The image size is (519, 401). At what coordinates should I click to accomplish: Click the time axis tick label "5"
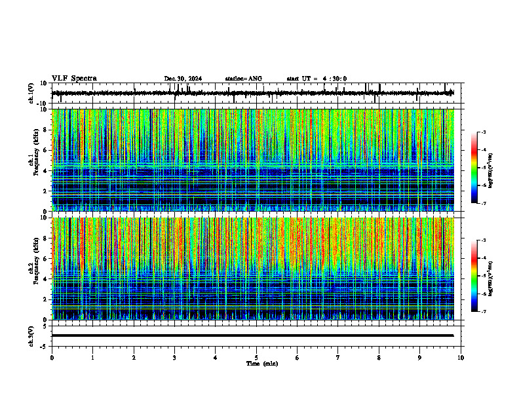256,358
